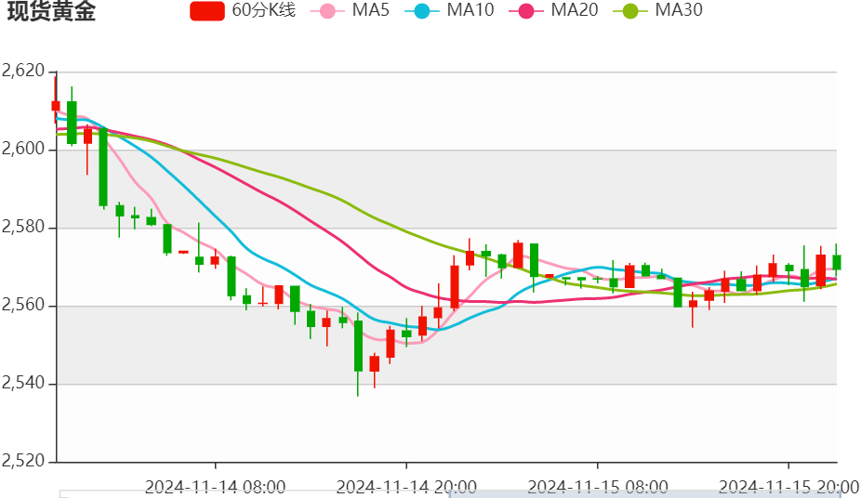Toggle the MA10 legend line
Viewport: 861px width, 498px height.
point(449,10)
